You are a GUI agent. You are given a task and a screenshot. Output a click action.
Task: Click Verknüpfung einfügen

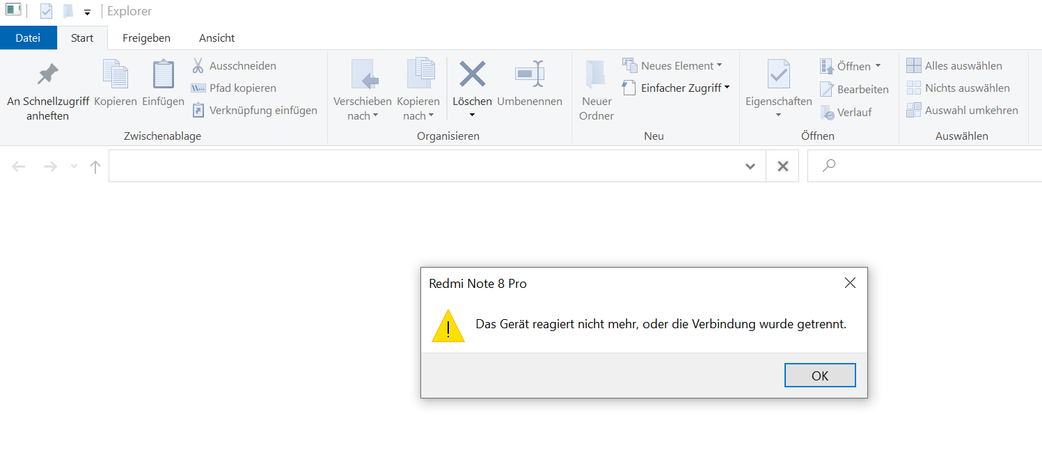pos(254,111)
